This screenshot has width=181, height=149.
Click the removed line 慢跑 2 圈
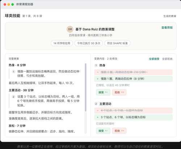coord(133,72)
